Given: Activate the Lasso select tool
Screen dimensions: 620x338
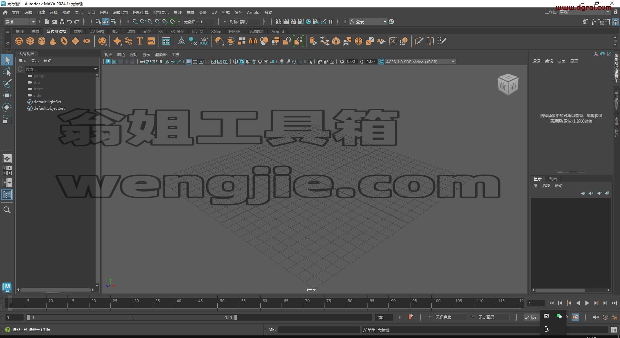Looking at the screenshot, I should [x=7, y=72].
